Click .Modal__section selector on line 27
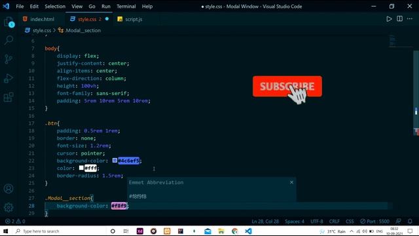 [x=67, y=198]
